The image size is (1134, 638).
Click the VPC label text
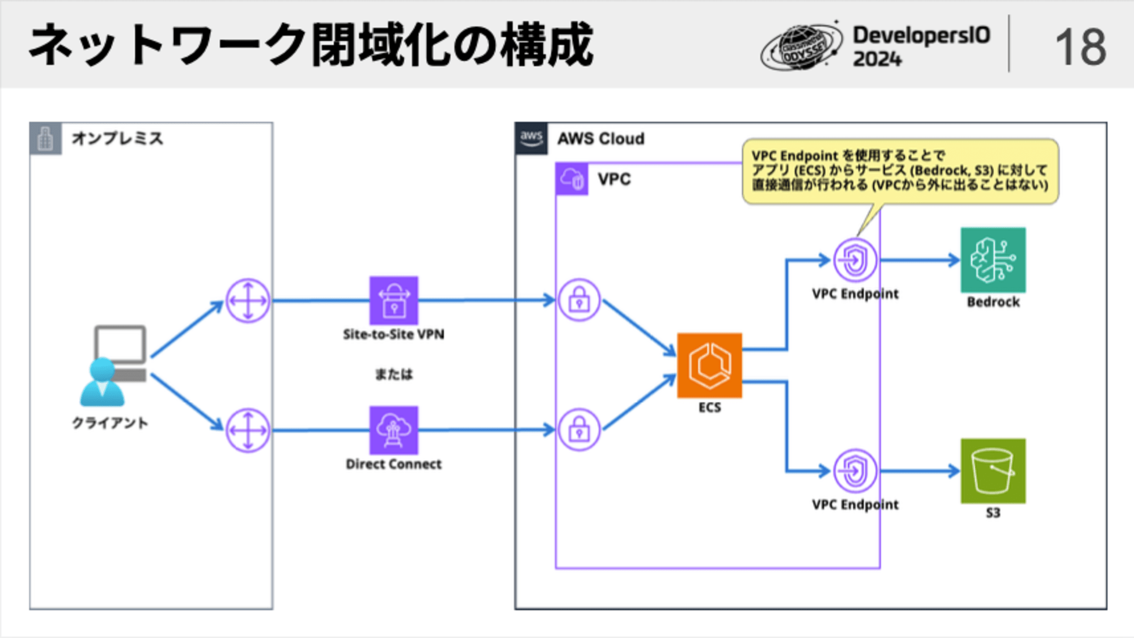click(614, 179)
